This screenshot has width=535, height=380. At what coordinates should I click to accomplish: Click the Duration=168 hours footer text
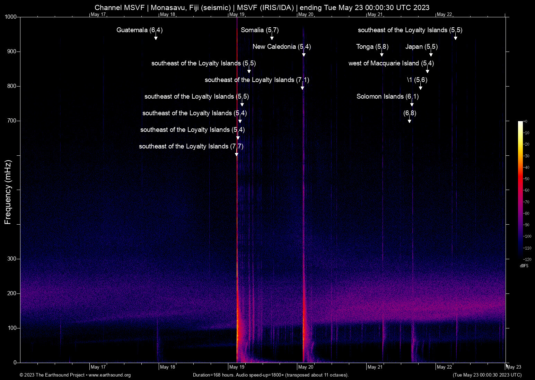pos(271,375)
